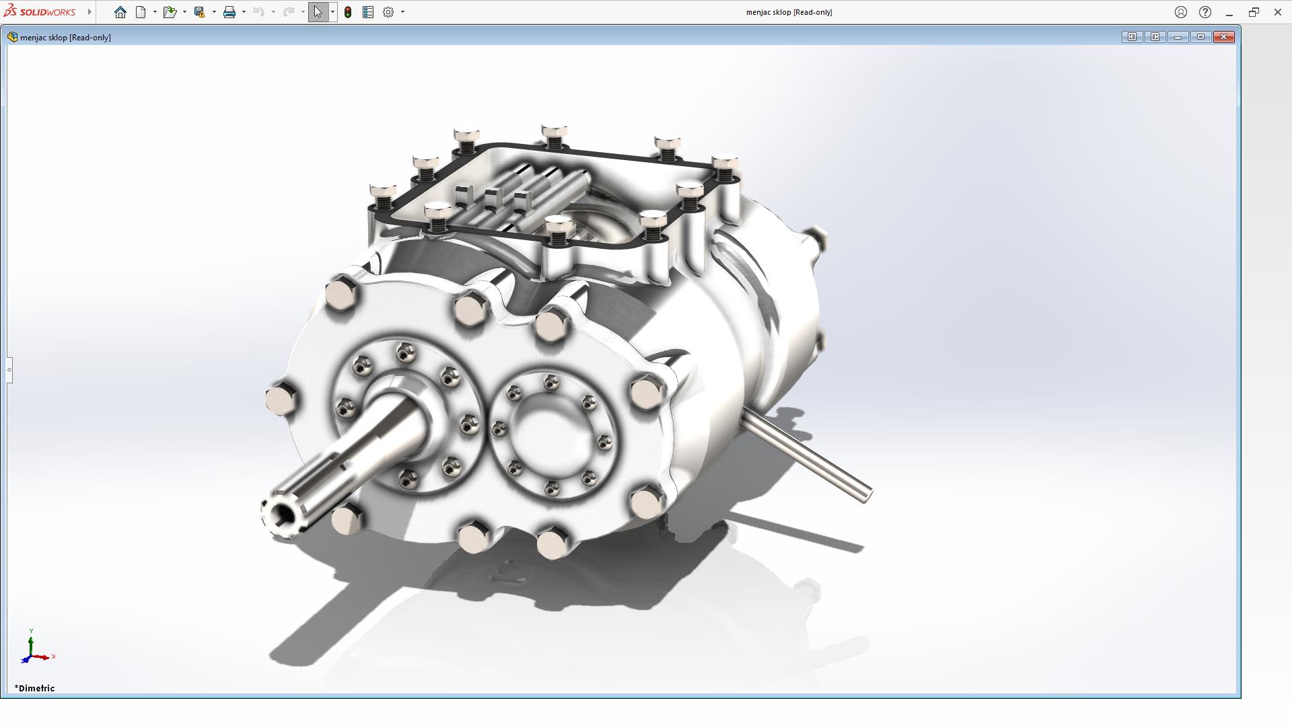Viewport: 1292px width, 725px height.
Task: Open Options gear settings
Action: pos(388,12)
